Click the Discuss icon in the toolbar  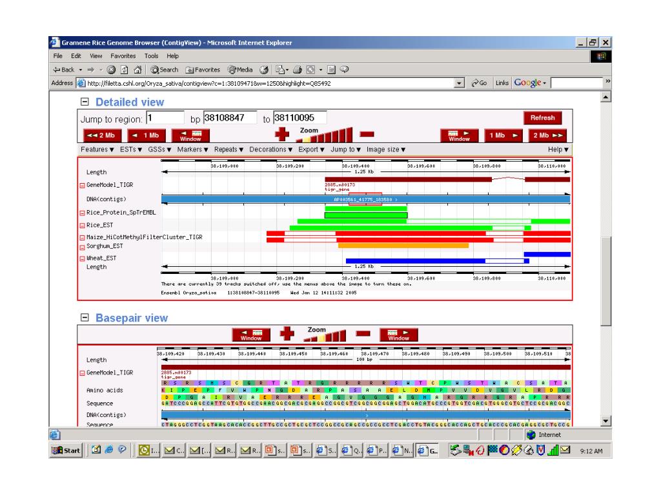[345, 70]
